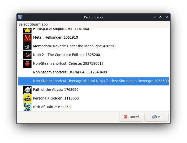Click the Cancel button

[x=131, y=117]
